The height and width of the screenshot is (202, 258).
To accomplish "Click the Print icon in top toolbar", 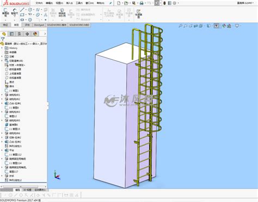I will click(142, 3).
